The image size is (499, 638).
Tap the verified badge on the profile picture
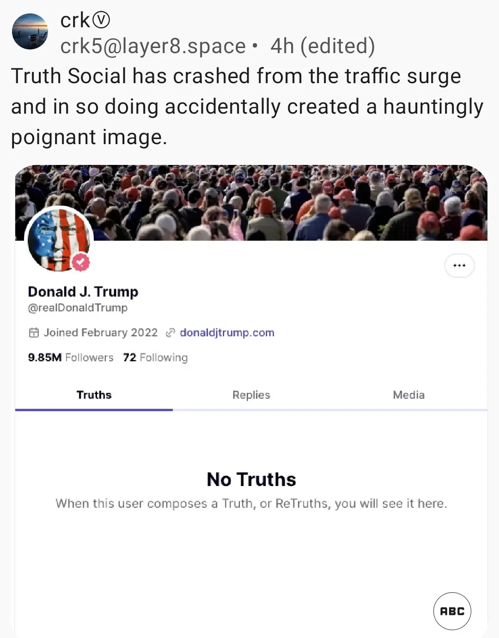(81, 262)
